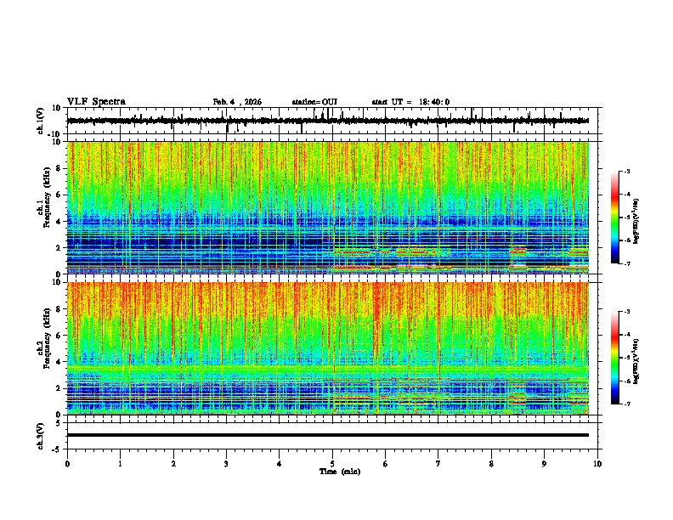Click the "start UT = 18:40: 0" text
Viewport: 673px width, 520px height.
(410, 102)
